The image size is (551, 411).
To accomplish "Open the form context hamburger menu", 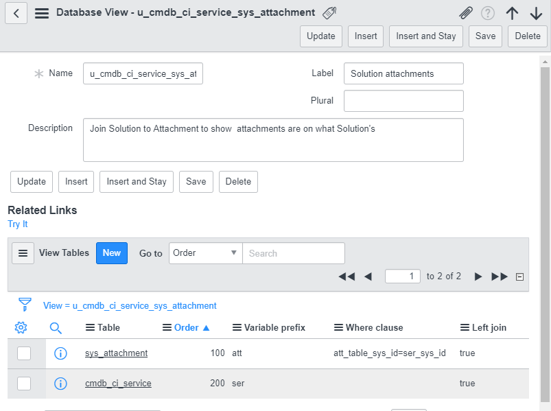I will coord(42,13).
